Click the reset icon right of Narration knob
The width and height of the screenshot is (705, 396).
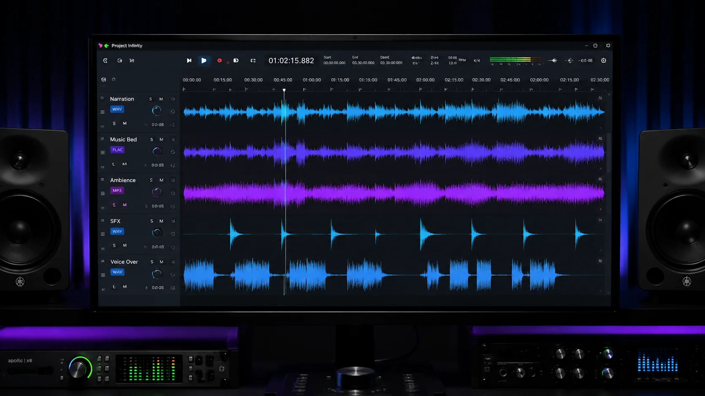click(172, 112)
